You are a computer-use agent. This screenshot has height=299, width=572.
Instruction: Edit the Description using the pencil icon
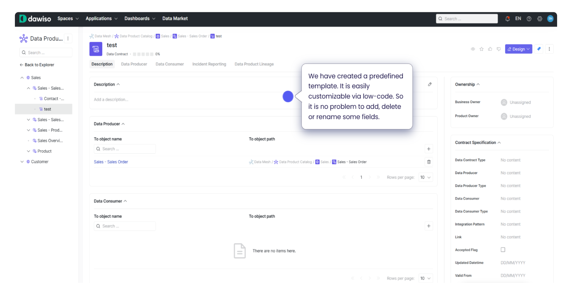430,84
